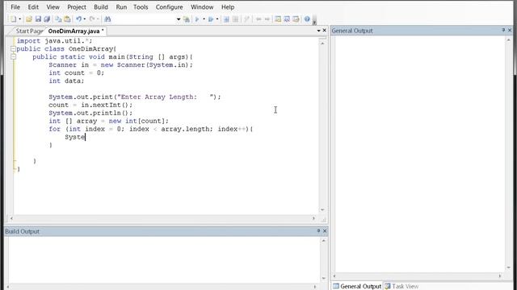This screenshot has width=517, height=290.
Task: Click the toolbar icon left of Help
Action: pos(296,19)
